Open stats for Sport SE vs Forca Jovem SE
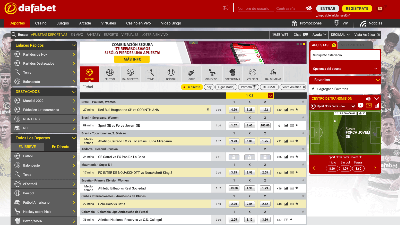The width and height of the screenshot is (400, 225). coord(286,126)
